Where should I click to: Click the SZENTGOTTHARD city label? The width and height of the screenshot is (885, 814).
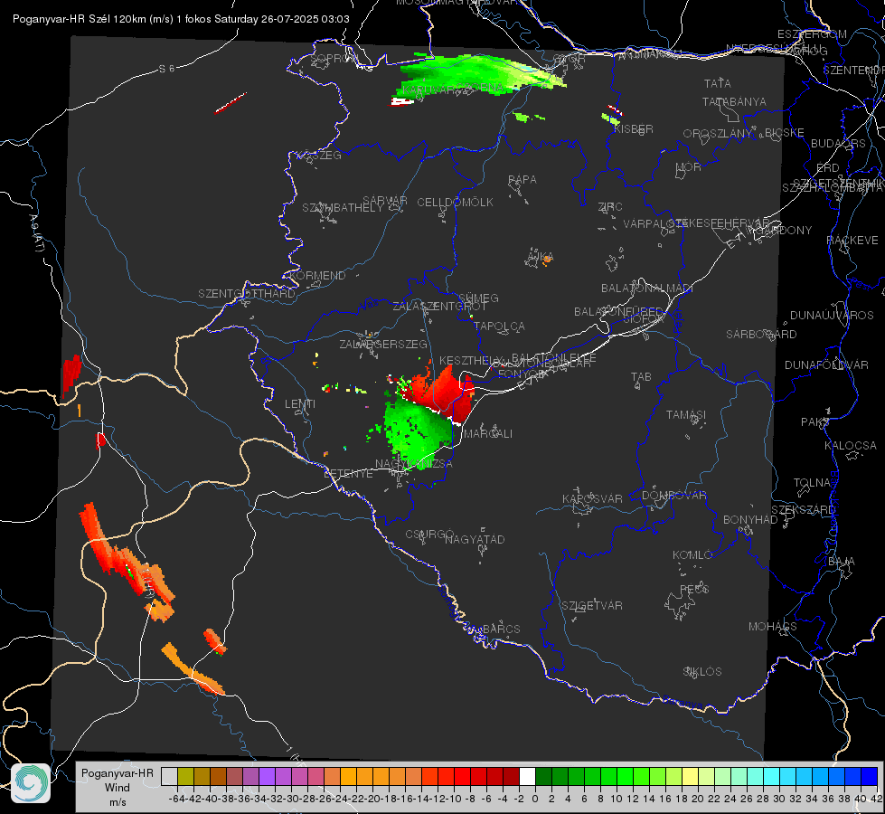[x=247, y=294]
